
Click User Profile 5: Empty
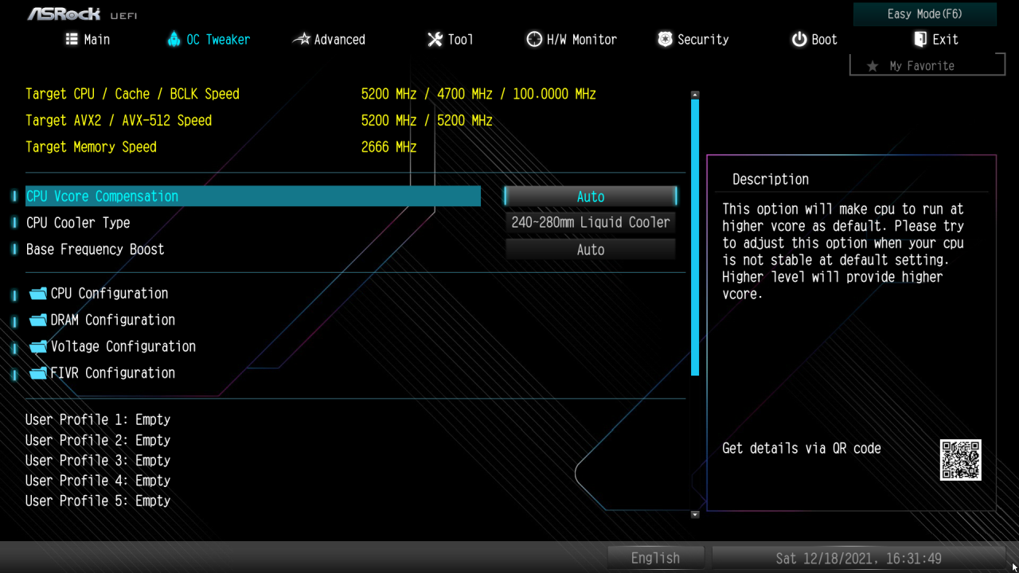click(x=98, y=501)
